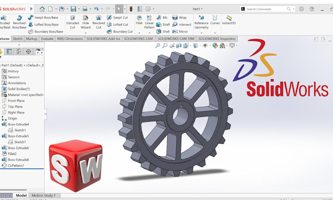This screenshot has height=200, width=333.
Task: Switch to the Markup tab
Action: pyautogui.click(x=32, y=39)
